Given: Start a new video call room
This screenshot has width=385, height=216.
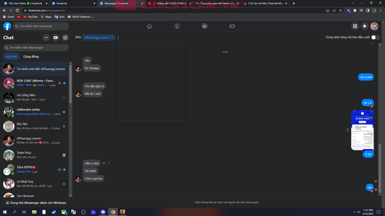Looking at the screenshot, I should coord(56,38).
